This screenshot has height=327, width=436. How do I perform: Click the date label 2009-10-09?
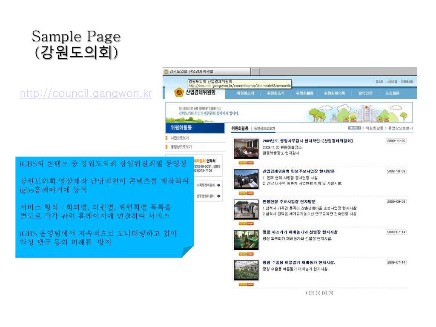(x=396, y=171)
